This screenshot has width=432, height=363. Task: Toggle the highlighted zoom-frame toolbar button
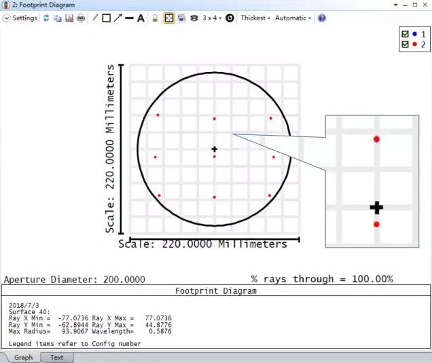coord(168,18)
